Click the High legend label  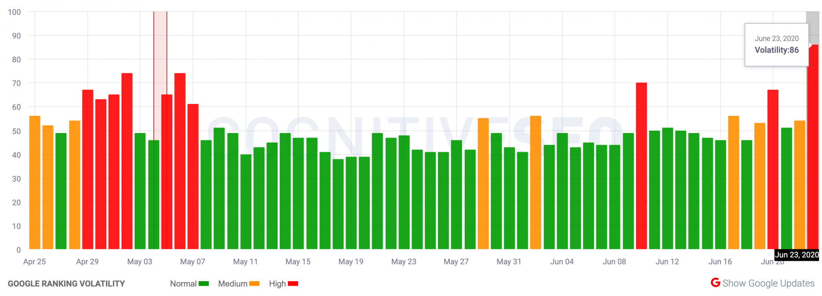pyautogui.click(x=277, y=284)
